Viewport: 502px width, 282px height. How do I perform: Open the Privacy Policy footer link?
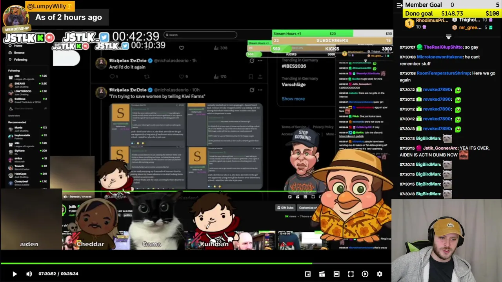point(323,127)
